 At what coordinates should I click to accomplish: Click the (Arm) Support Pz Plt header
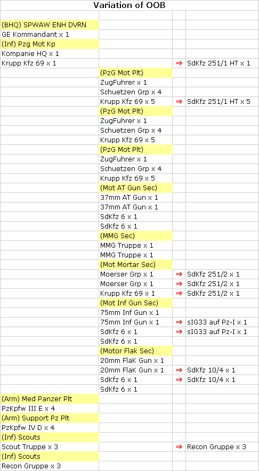(50, 418)
